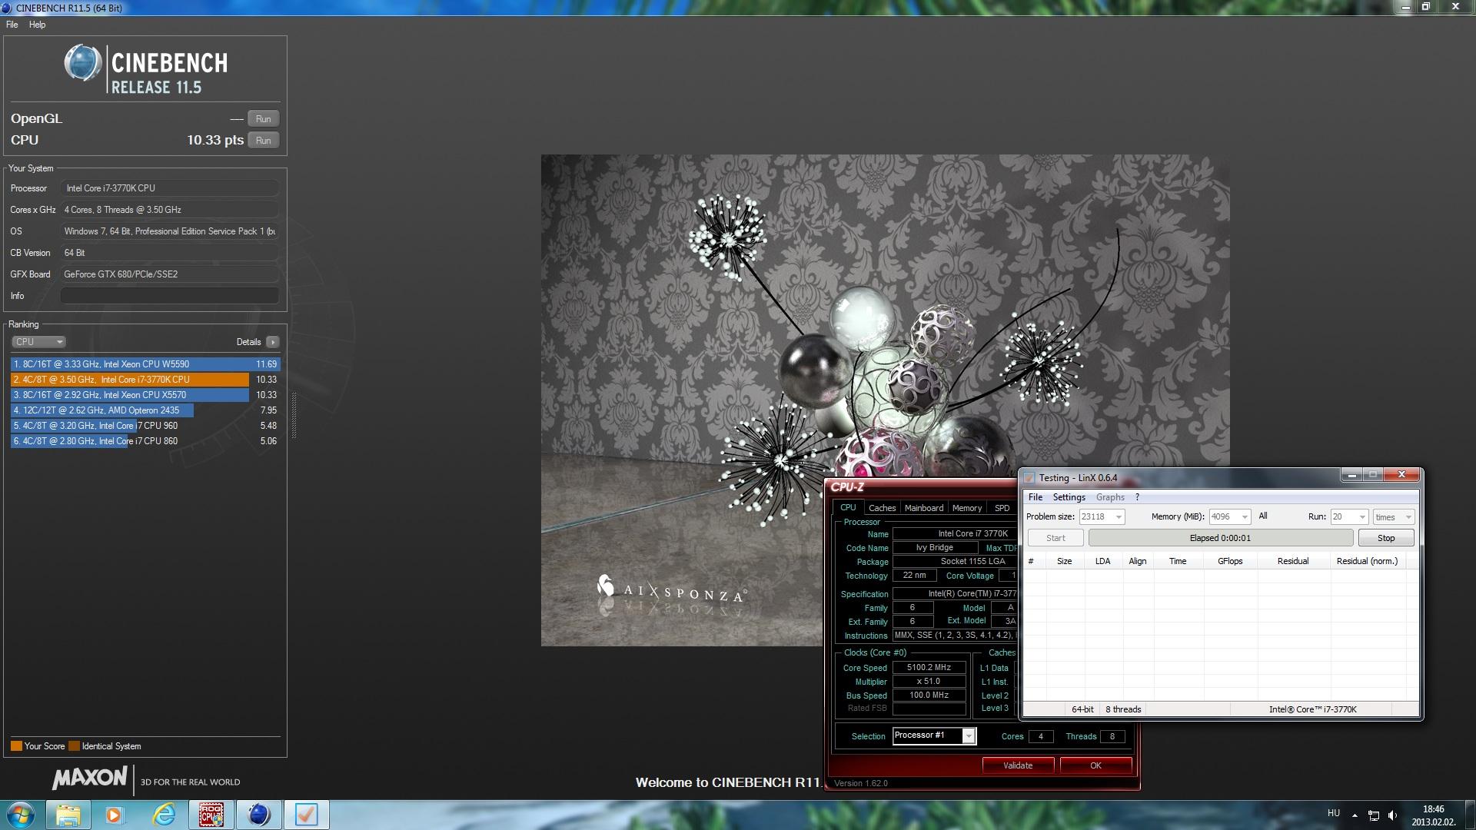The height and width of the screenshot is (830, 1476).
Task: Open LinX times unit dropdown
Action: tap(1393, 517)
